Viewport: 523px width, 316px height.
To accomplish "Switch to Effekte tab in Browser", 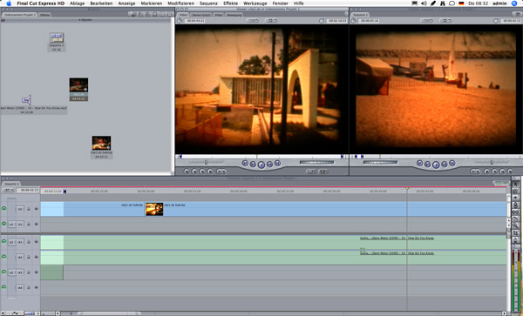I will tap(44, 15).
